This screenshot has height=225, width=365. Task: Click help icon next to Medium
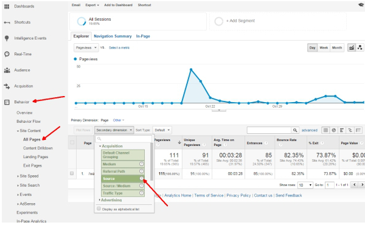141,164
